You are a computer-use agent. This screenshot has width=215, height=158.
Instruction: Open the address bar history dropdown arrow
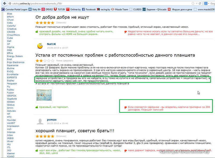point(196,3)
